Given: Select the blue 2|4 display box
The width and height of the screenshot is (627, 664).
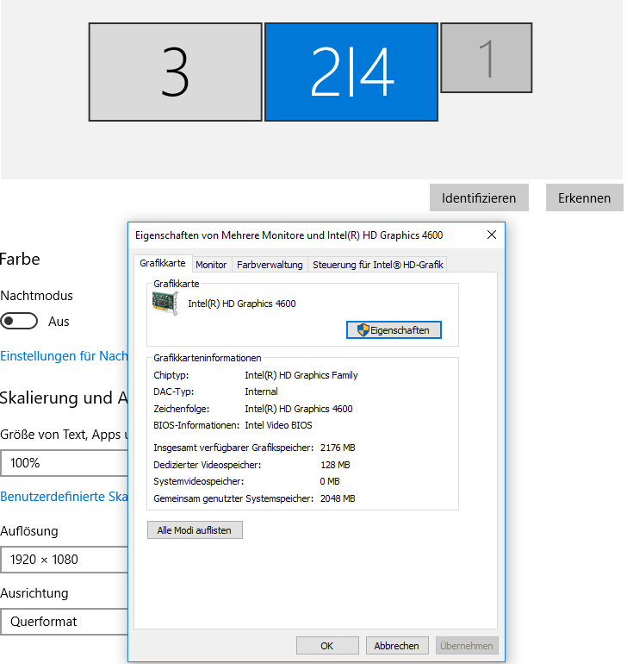Looking at the screenshot, I should point(351,72).
